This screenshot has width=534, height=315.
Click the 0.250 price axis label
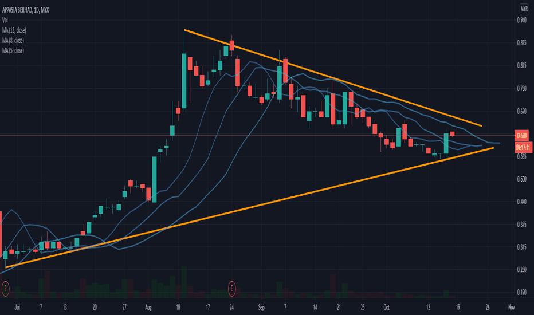(x=521, y=270)
